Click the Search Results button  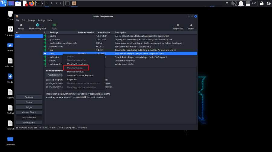pyautogui.click(x=29, y=117)
